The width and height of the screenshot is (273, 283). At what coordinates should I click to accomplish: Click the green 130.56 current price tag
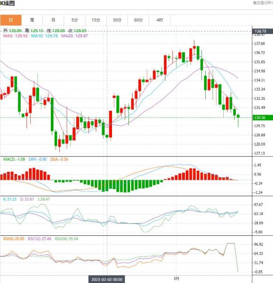(x=263, y=117)
